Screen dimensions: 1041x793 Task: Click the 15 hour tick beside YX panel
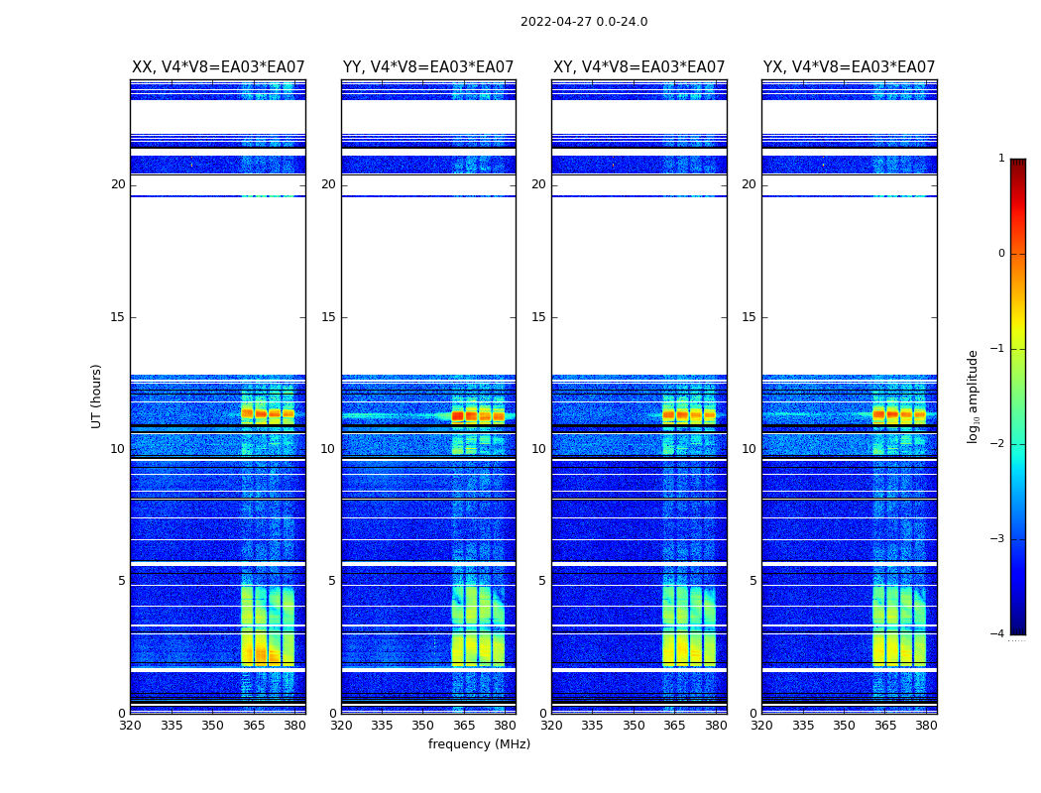click(749, 317)
